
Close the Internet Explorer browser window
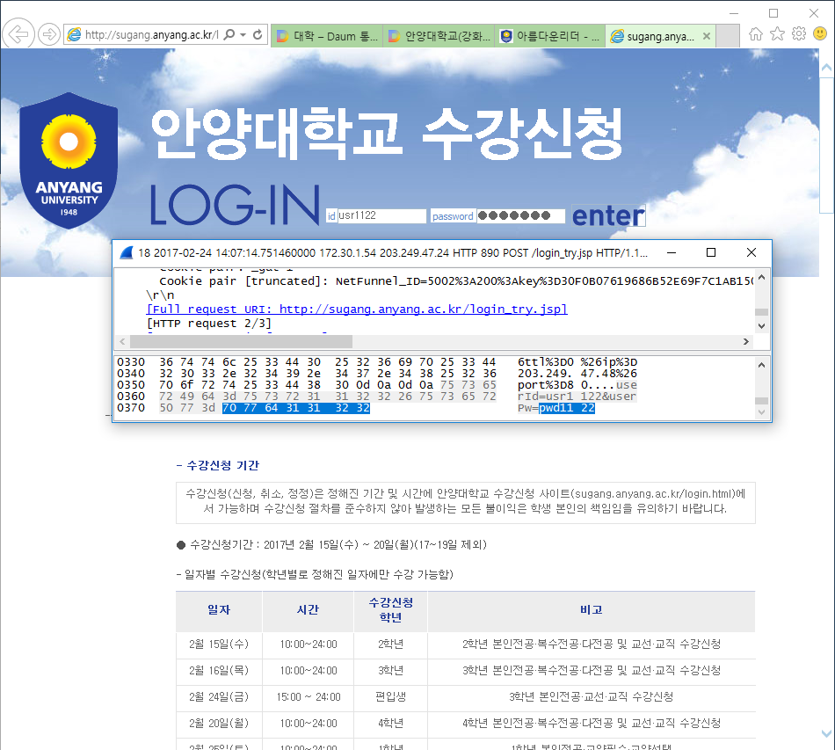[814, 13]
